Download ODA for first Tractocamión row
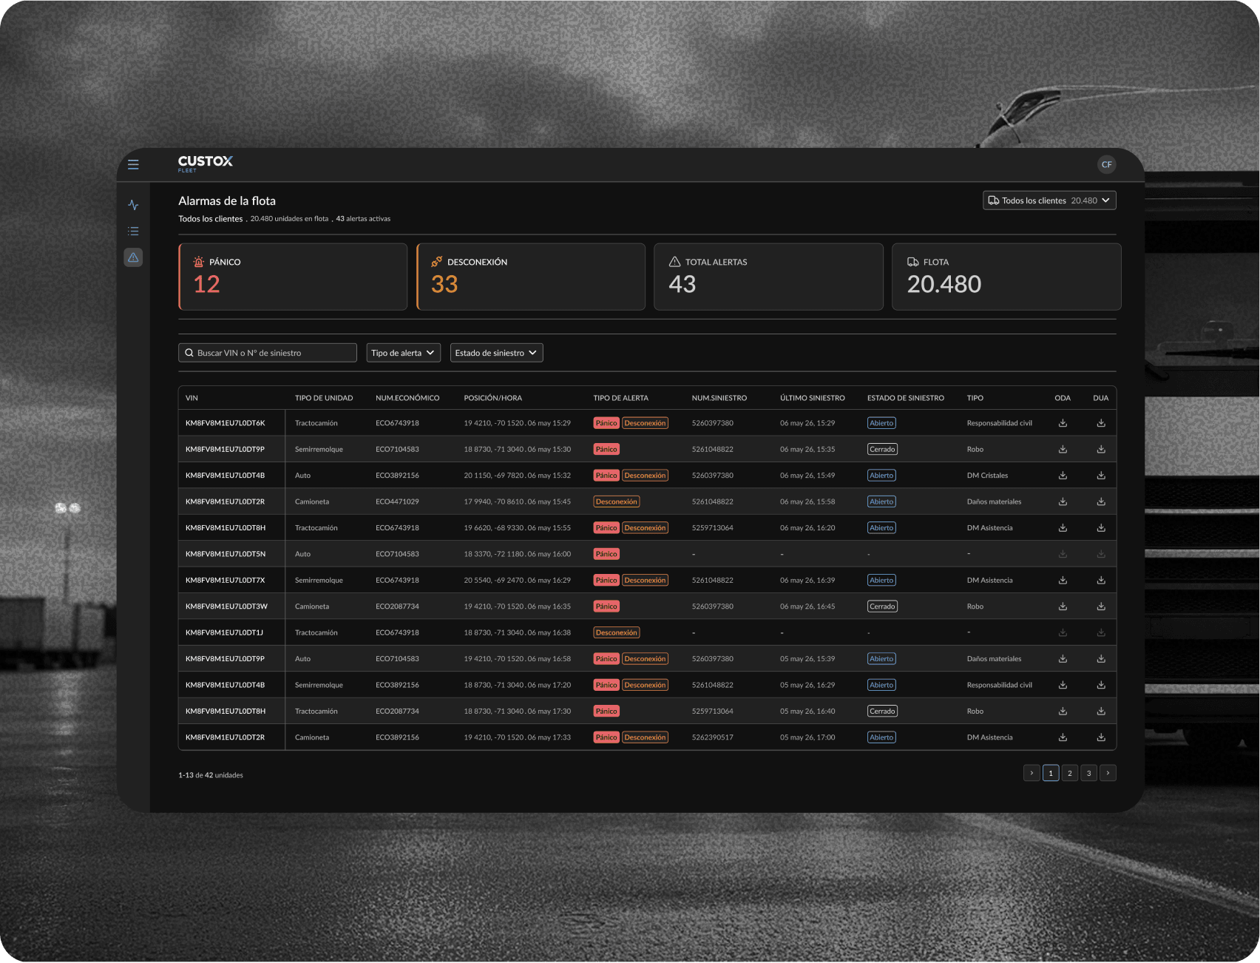The image size is (1260, 963). tap(1063, 423)
